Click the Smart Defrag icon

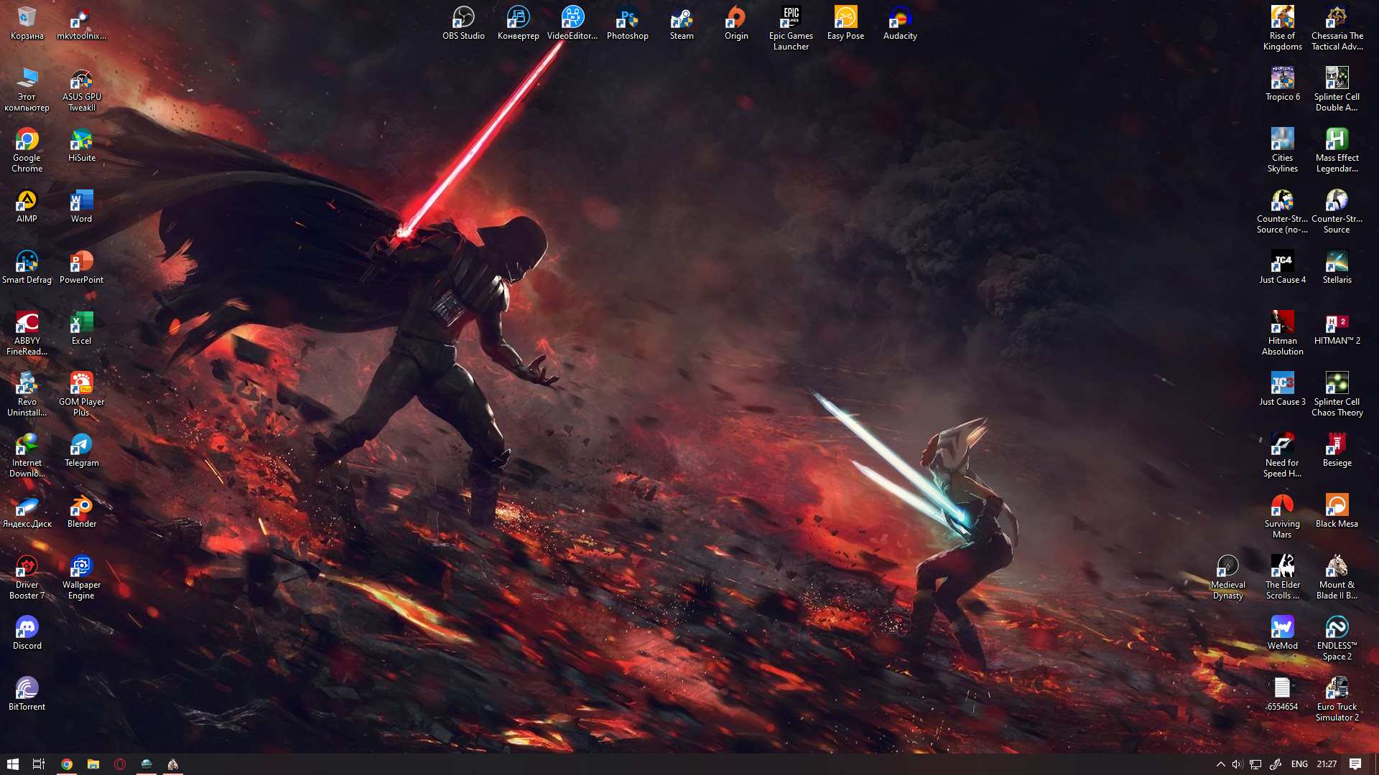click(x=27, y=267)
